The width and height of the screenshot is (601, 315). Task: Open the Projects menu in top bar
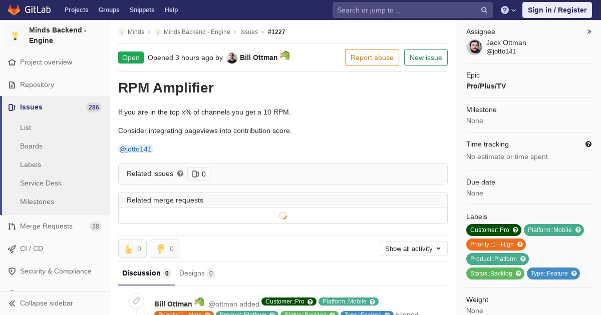(x=76, y=10)
